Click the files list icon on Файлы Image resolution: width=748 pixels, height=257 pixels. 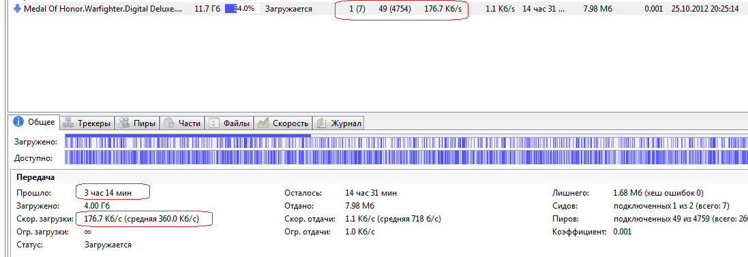coord(213,123)
